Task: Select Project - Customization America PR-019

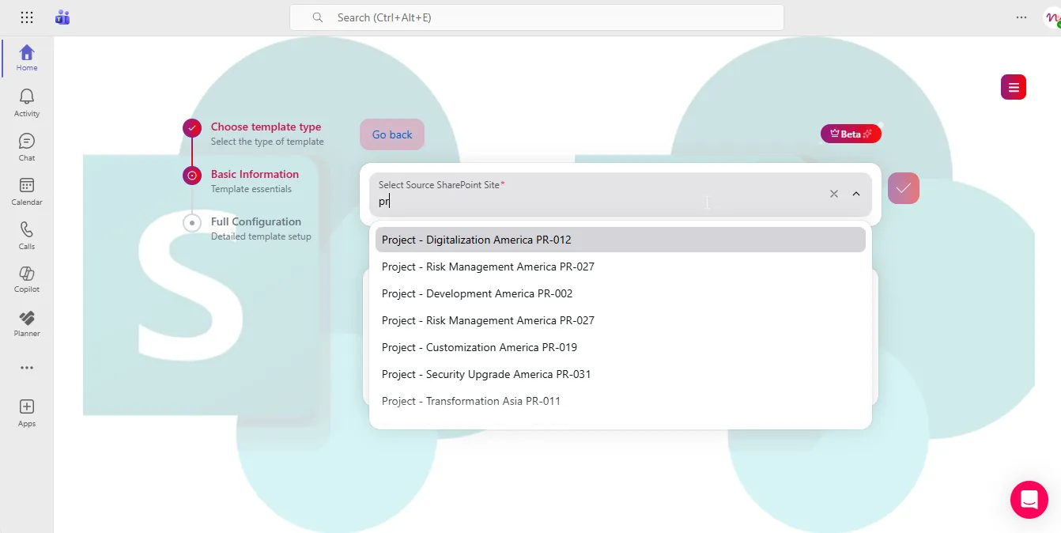Action: pos(621,347)
